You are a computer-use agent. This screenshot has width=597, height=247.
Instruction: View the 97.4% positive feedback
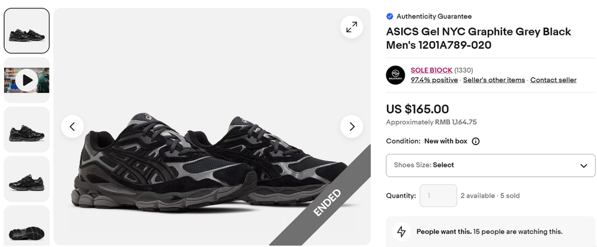click(x=434, y=80)
